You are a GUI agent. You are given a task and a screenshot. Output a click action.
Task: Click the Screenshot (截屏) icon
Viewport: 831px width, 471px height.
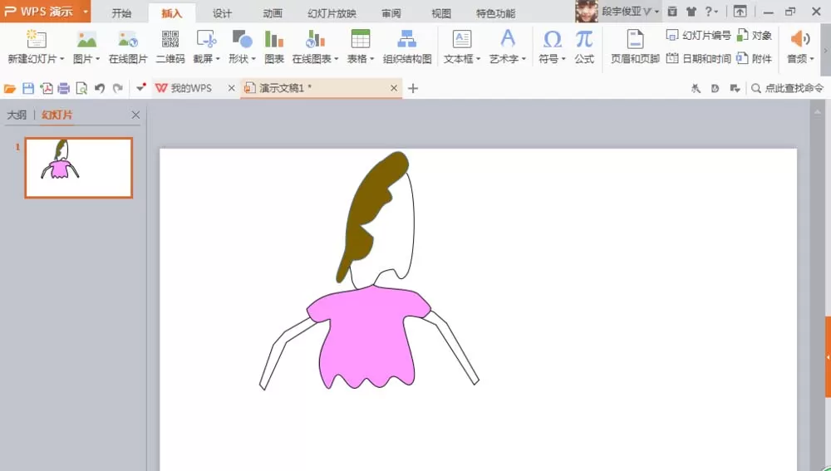(206, 39)
